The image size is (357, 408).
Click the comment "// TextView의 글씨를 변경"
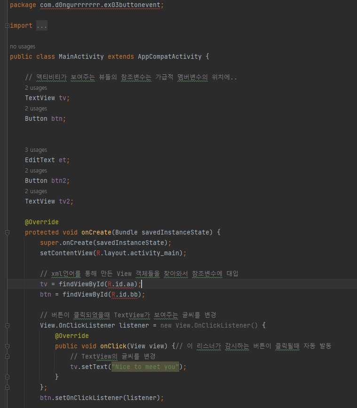(x=113, y=356)
